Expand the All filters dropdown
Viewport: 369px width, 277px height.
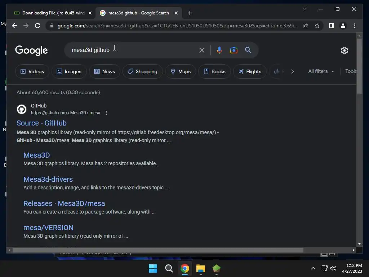[321, 71]
